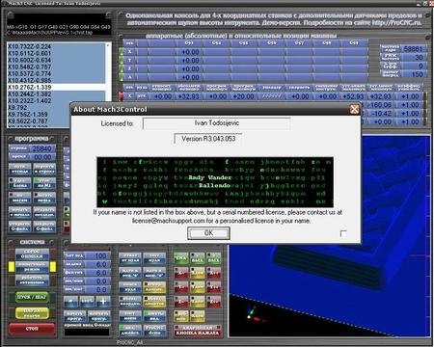Click the green ЕМА indicator button
The height and width of the screenshot is (347, 434).
tap(181, 258)
